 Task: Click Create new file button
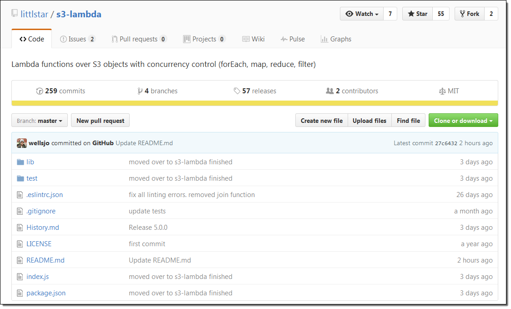coord(322,121)
